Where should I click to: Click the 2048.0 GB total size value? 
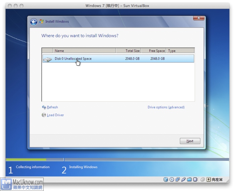click(132, 59)
